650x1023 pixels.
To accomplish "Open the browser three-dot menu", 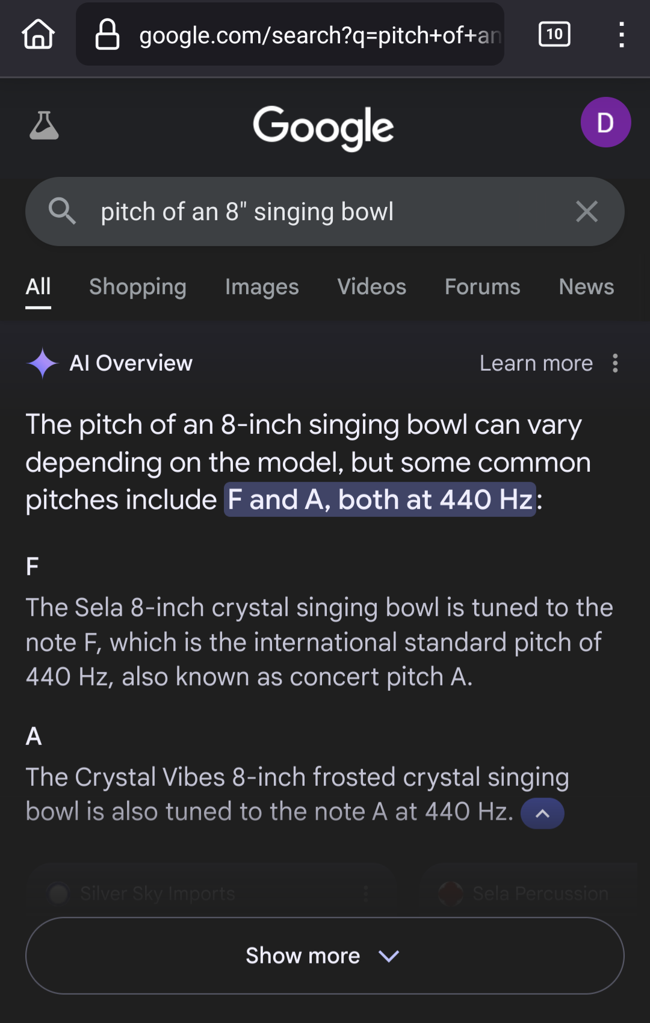I will point(622,34).
